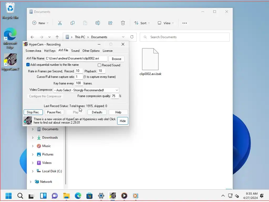Viewport: 269px width, 202px height.
Task: Click Stop Rec. to end recording
Action: click(33, 112)
